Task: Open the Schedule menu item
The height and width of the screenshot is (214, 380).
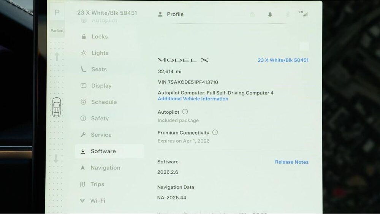Action: [103, 102]
